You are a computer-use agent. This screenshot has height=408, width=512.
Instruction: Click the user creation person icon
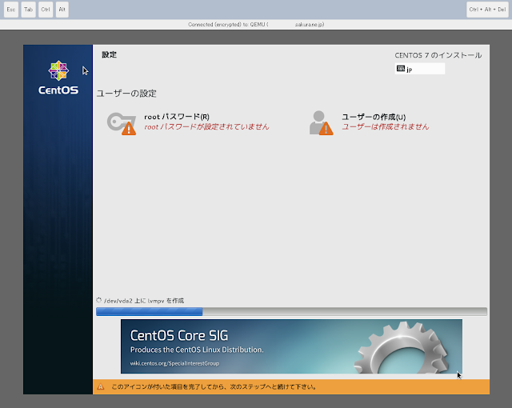(321, 123)
